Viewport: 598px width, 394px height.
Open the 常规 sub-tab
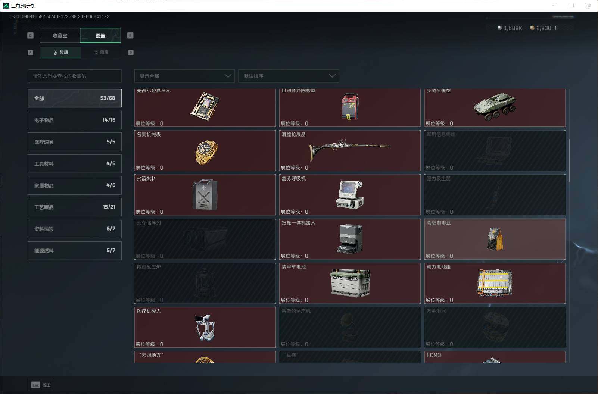[60, 52]
